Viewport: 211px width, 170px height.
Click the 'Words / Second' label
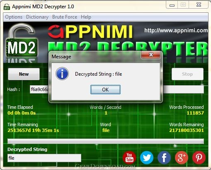[x=106, y=107]
